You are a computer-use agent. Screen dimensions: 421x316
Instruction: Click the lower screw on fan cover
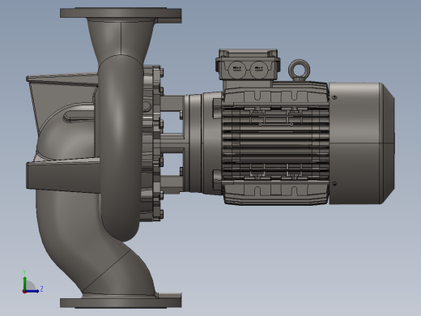[334, 184]
